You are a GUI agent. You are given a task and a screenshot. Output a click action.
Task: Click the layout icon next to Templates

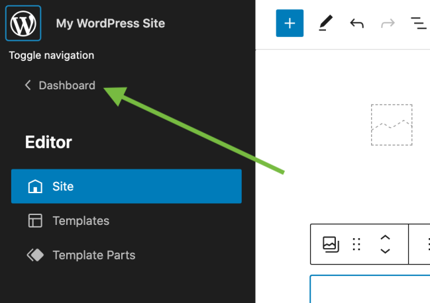coord(35,221)
